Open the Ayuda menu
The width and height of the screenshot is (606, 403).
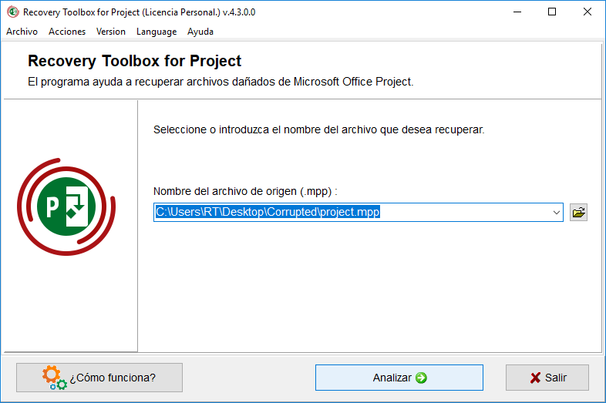[200, 32]
